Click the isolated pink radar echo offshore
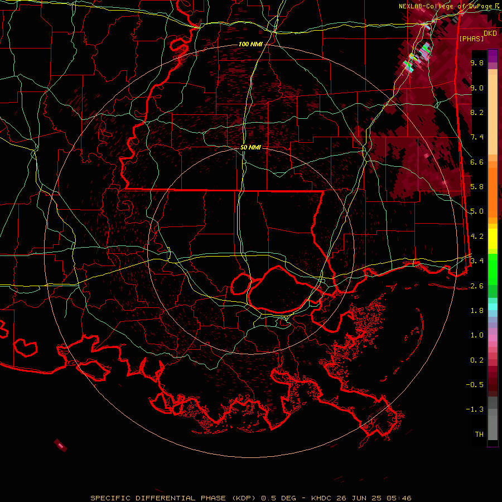Screen dimensions: 502x502 [60, 445]
